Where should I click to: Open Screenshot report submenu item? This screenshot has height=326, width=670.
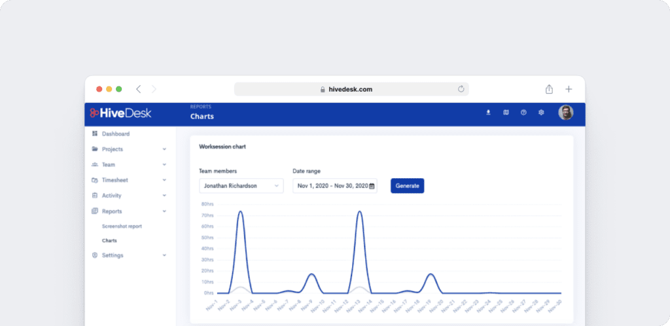[122, 226]
